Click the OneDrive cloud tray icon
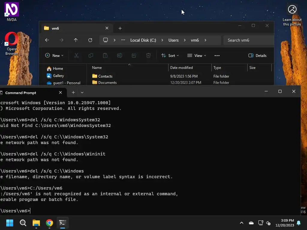This screenshot has height=230, width=307. pyautogui.click(x=251, y=223)
